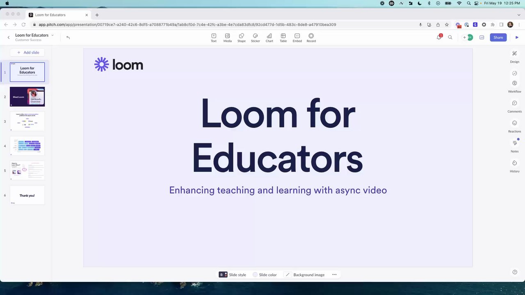Open the Notes panel
This screenshot has height=295, width=525.
tap(515, 146)
